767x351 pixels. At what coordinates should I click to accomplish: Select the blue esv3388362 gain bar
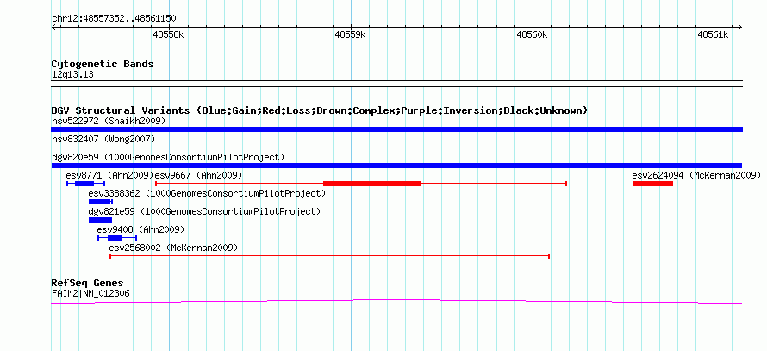(101, 202)
